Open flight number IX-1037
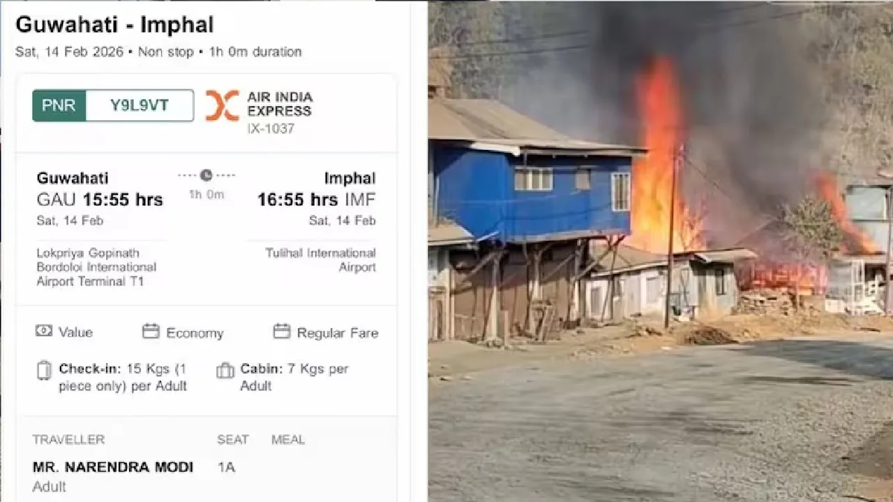The image size is (893, 502). (271, 128)
